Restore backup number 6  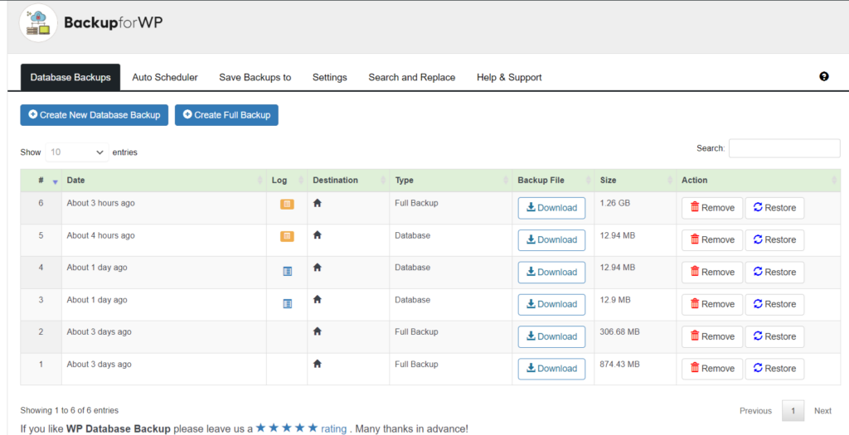775,208
